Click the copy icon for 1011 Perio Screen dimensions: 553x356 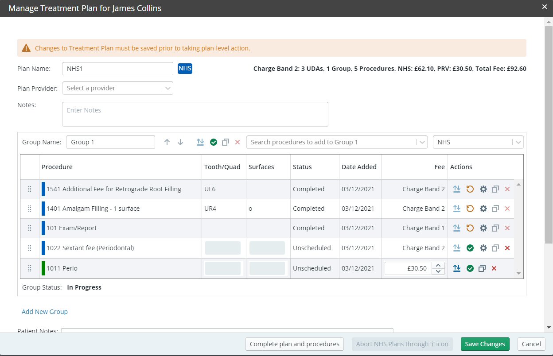pyautogui.click(x=482, y=268)
